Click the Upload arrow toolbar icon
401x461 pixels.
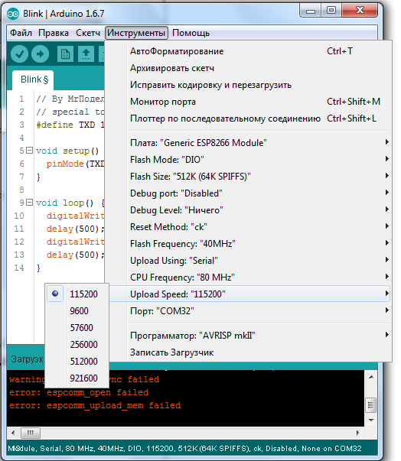coord(40,54)
